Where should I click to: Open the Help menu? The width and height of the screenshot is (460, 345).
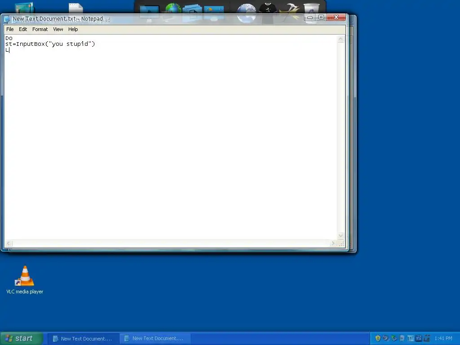(73, 29)
